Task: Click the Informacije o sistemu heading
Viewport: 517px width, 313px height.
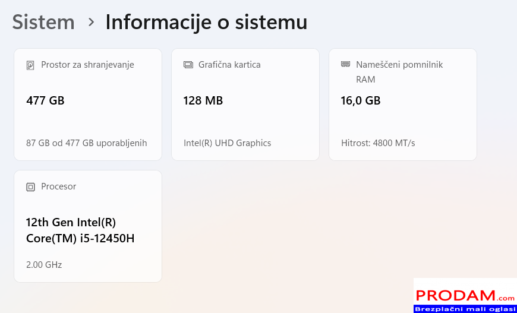Action: coord(206,23)
